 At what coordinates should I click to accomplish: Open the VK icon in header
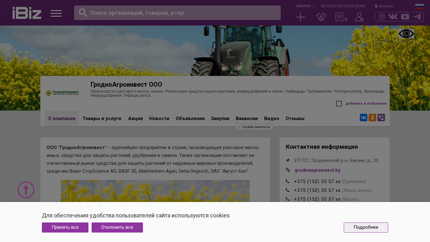393,17
